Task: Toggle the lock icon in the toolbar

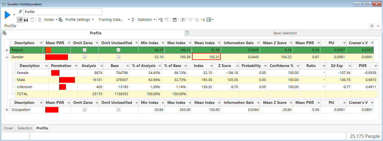Action: 20,20
